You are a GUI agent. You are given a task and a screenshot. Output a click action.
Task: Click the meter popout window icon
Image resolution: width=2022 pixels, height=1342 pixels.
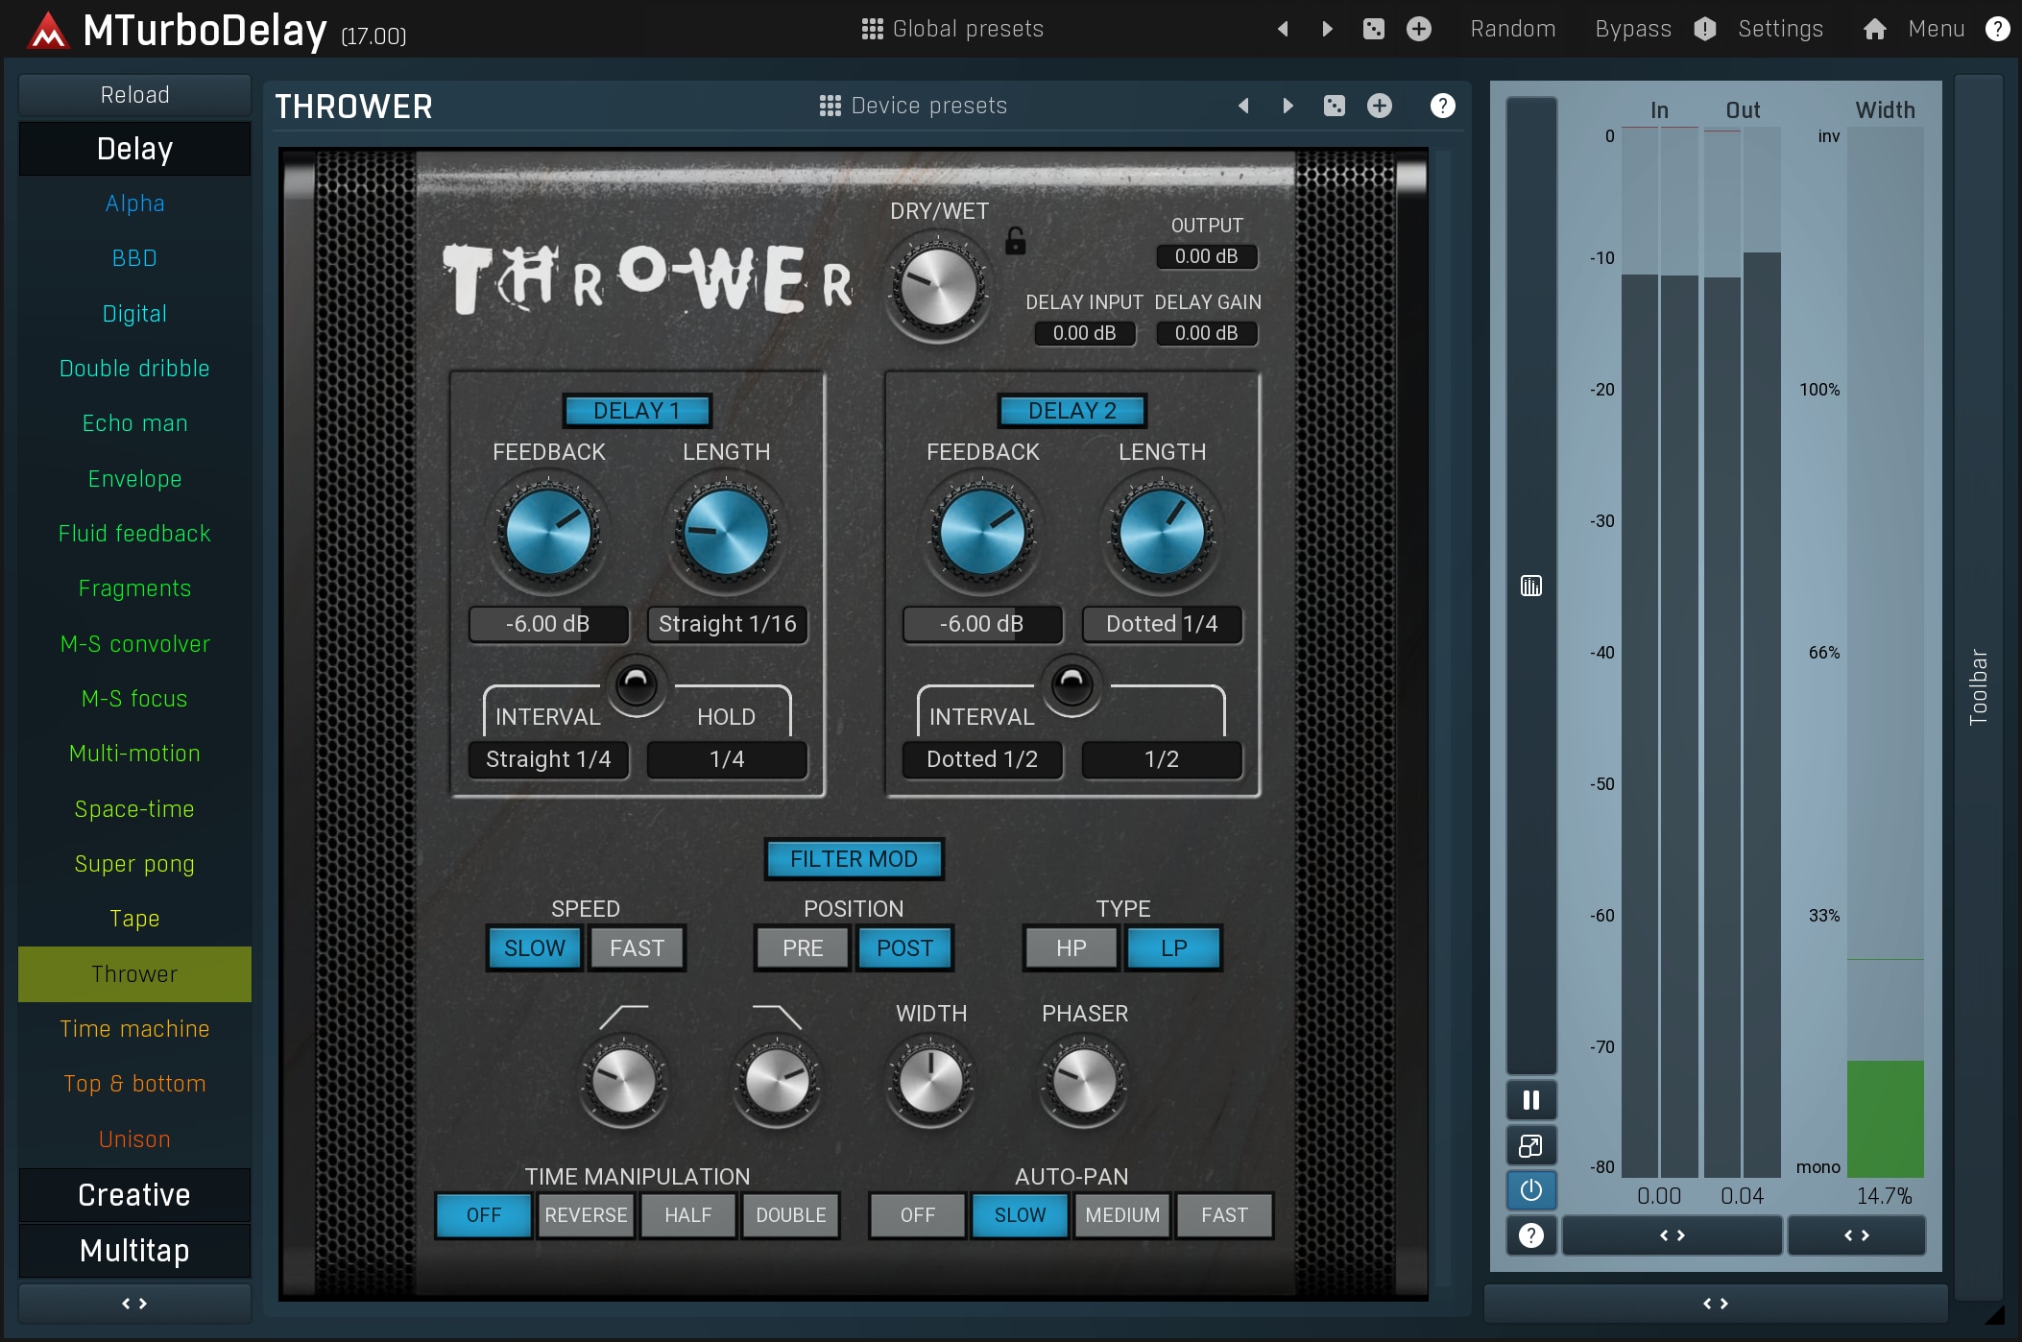pos(1530,1145)
